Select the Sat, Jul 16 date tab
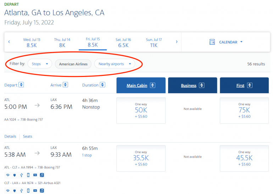The width and height of the screenshot is (273, 194). pyautogui.click(x=123, y=43)
